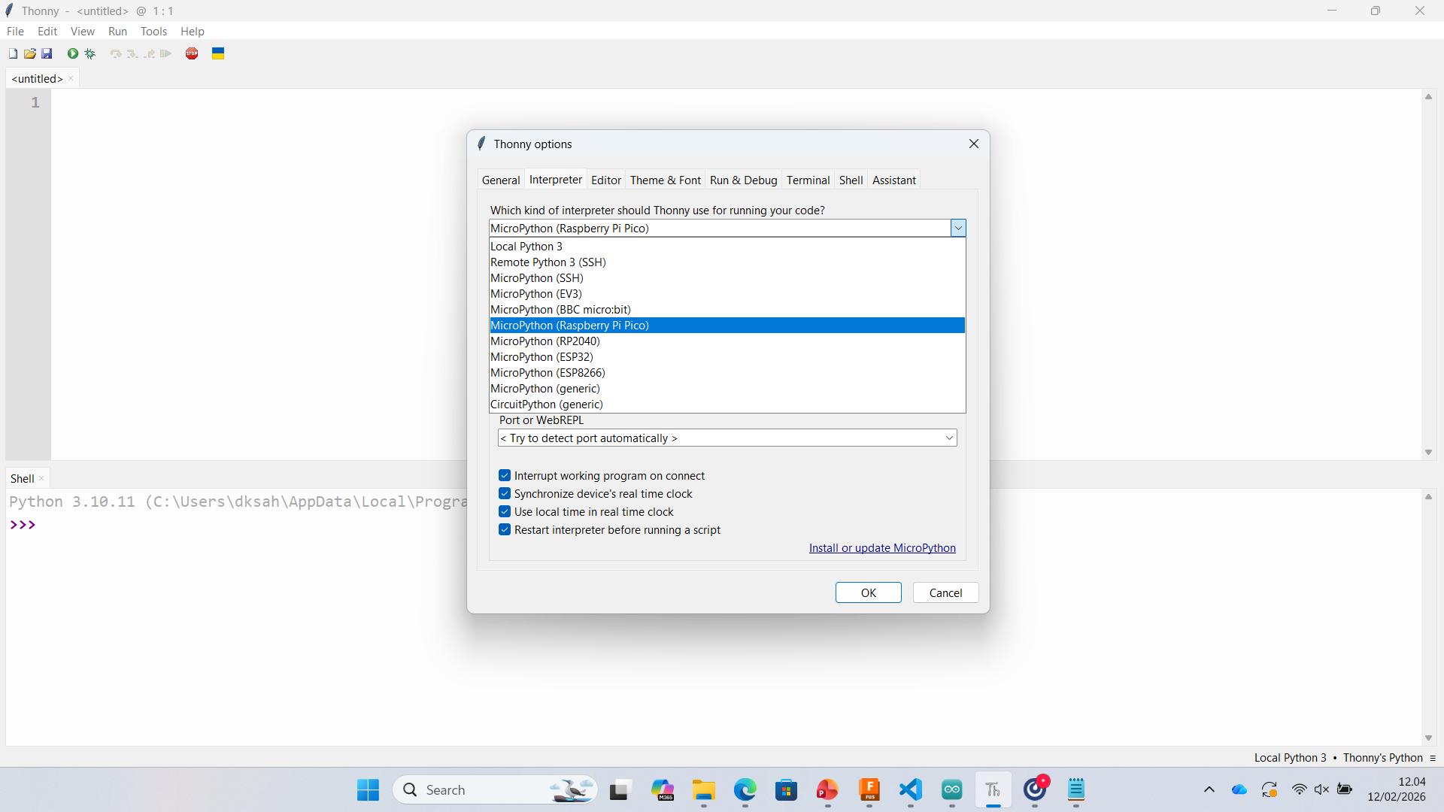This screenshot has height=812, width=1444.
Task: Click the Open file folder icon
Action: pyautogui.click(x=30, y=53)
